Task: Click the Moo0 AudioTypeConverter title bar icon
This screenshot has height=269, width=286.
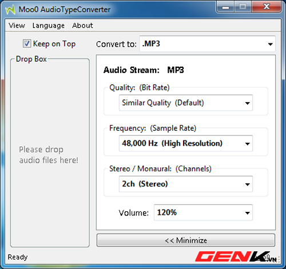Action: (10, 10)
